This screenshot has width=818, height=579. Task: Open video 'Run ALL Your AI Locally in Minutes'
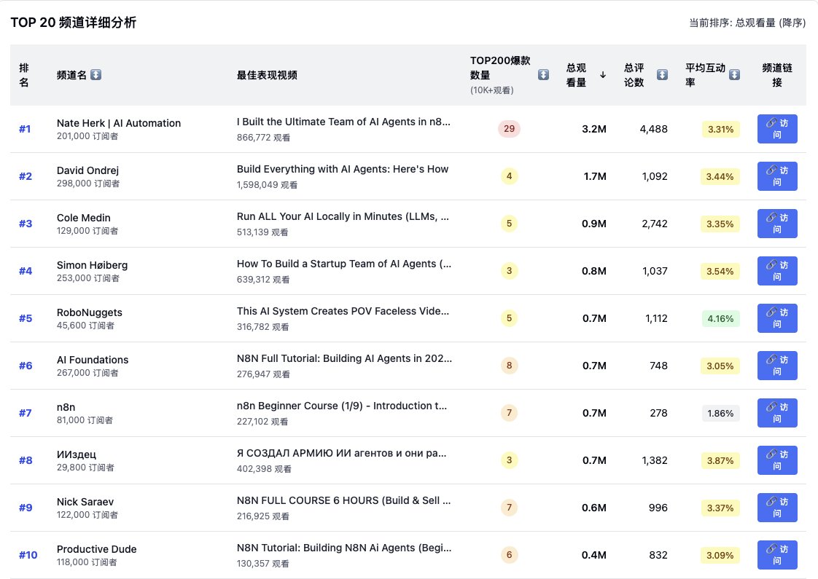click(343, 216)
